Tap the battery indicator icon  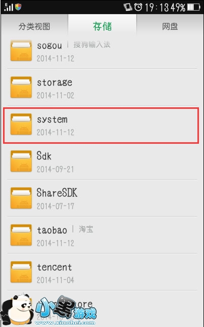coord(193,7)
